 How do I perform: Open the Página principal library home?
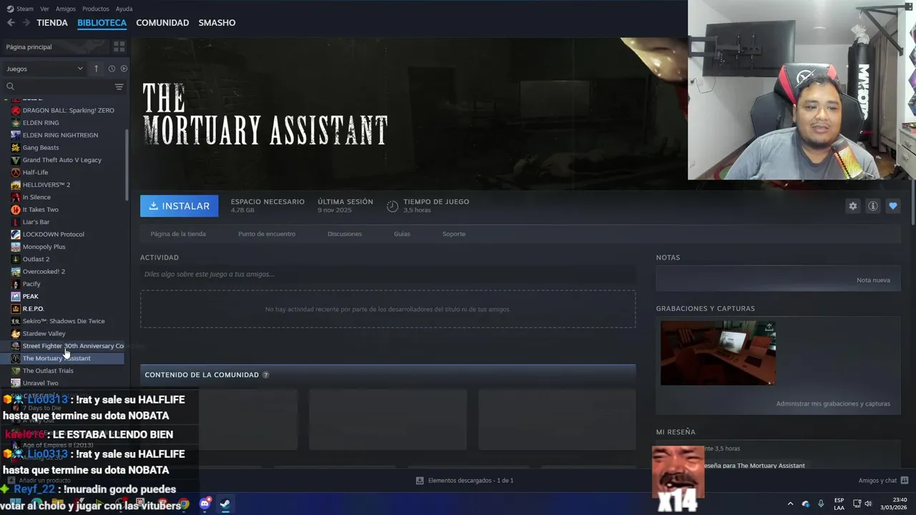click(x=54, y=46)
